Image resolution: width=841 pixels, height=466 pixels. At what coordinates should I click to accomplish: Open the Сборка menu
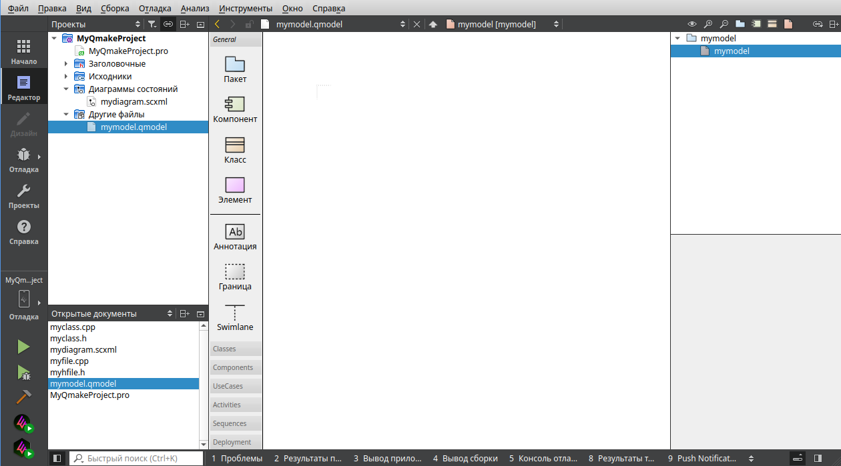click(x=115, y=9)
